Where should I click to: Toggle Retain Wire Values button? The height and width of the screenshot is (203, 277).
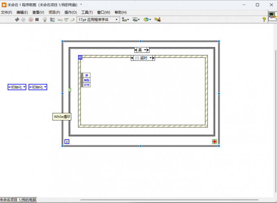(x=52, y=20)
